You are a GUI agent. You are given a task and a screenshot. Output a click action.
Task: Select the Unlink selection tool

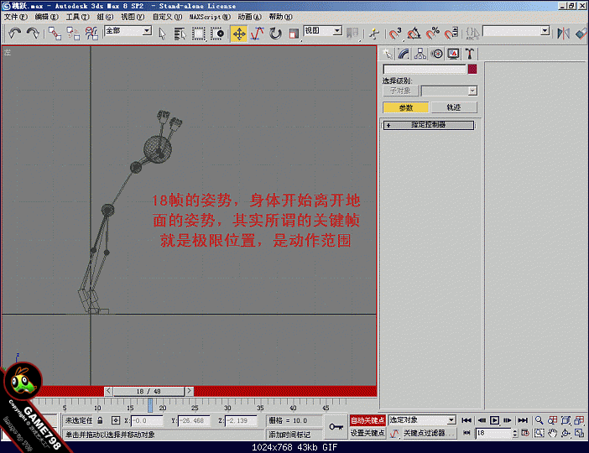[73, 34]
